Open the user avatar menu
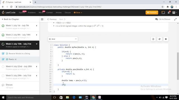The width and height of the screenshot is (179, 100). click(x=175, y=12)
